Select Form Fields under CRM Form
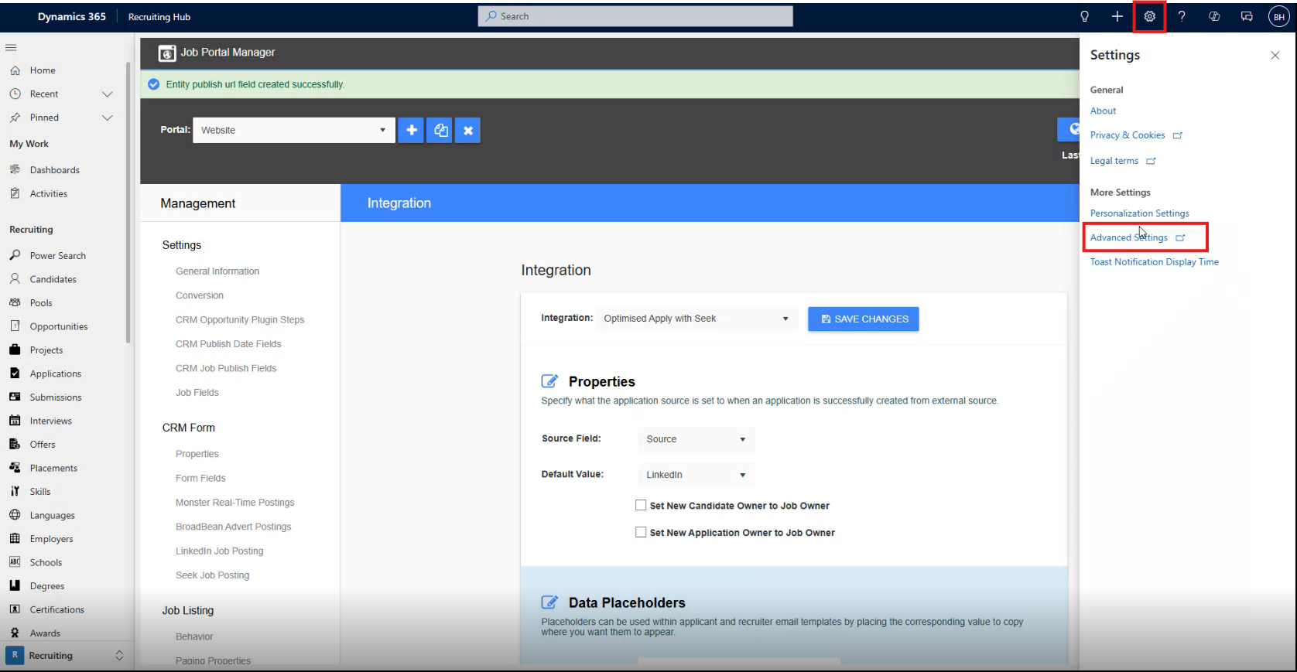 200,478
